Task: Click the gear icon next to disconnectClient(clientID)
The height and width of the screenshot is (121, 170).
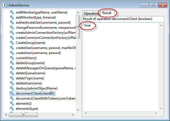Action: click(12, 93)
